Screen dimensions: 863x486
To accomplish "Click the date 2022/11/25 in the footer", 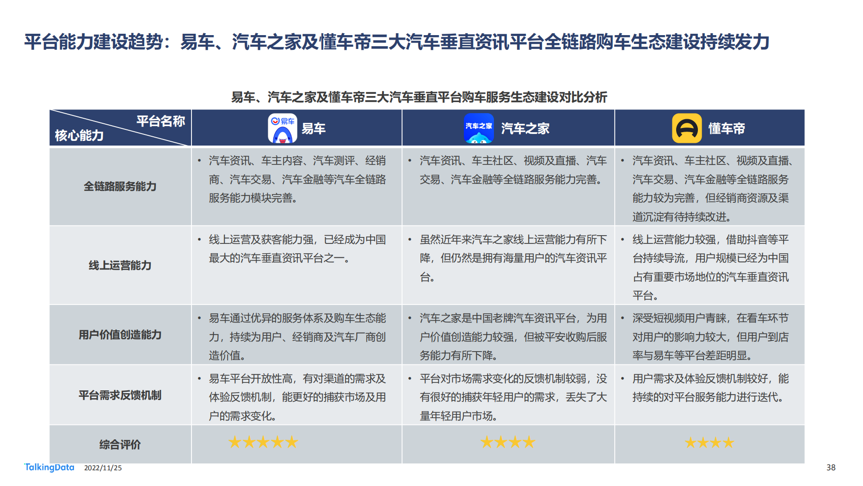I will click(103, 468).
